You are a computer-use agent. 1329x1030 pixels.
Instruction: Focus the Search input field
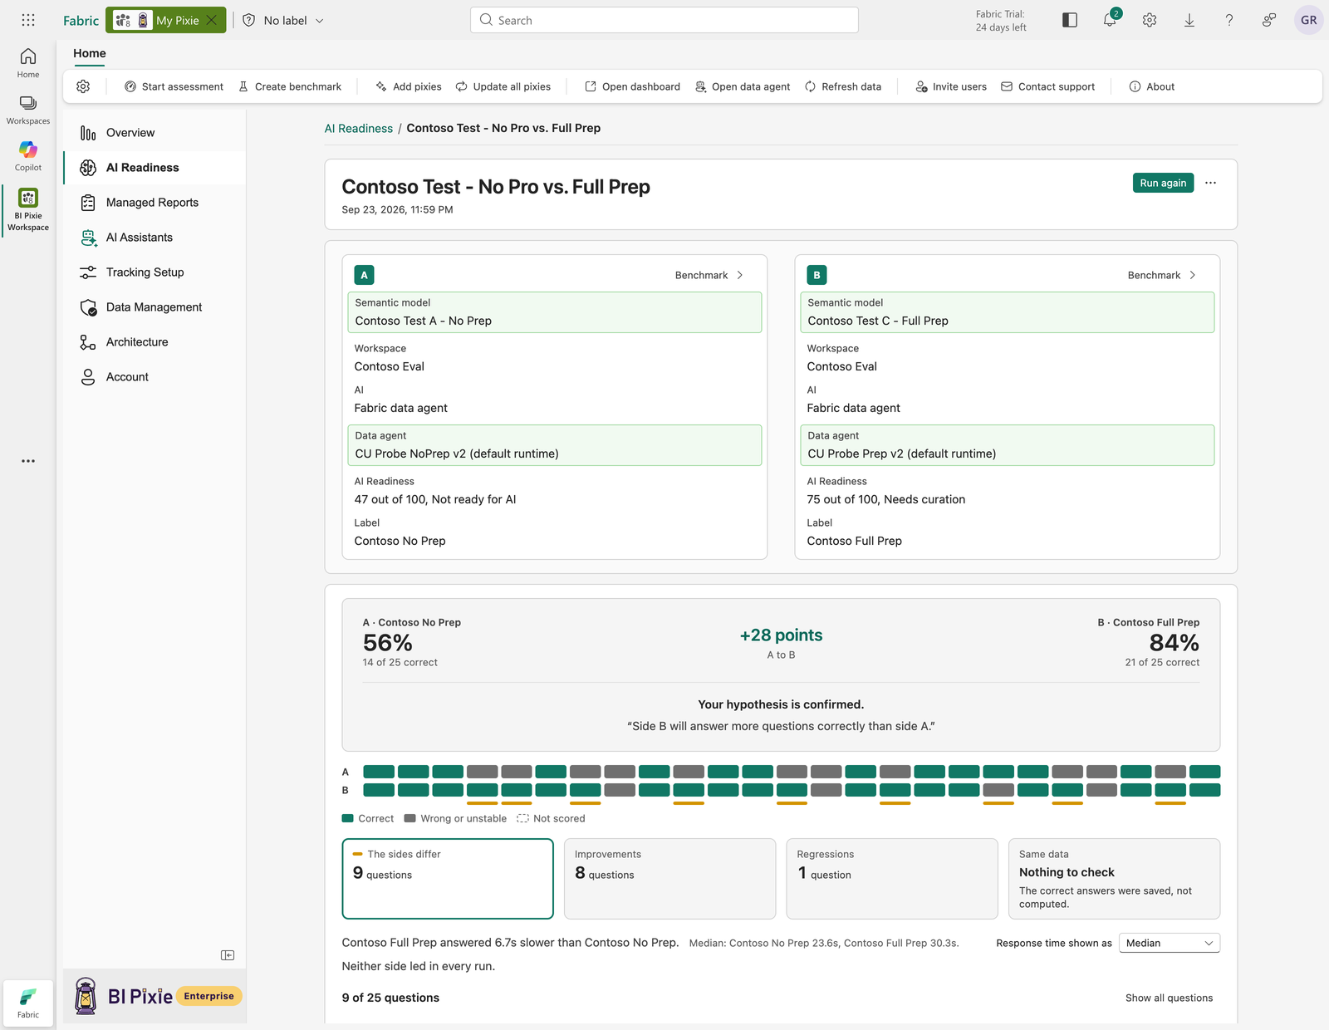click(x=664, y=20)
